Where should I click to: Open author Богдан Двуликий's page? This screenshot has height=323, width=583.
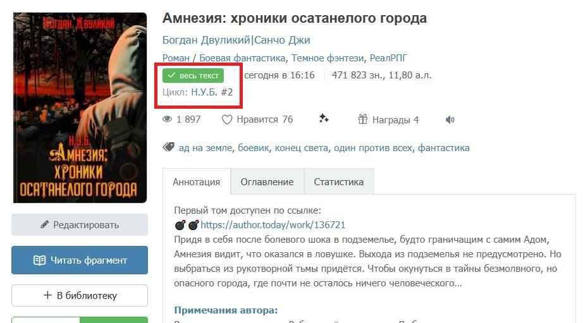pos(206,40)
